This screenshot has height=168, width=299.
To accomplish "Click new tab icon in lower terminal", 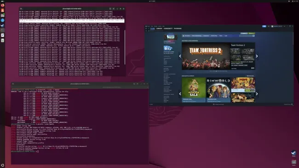I will coord(13,84).
